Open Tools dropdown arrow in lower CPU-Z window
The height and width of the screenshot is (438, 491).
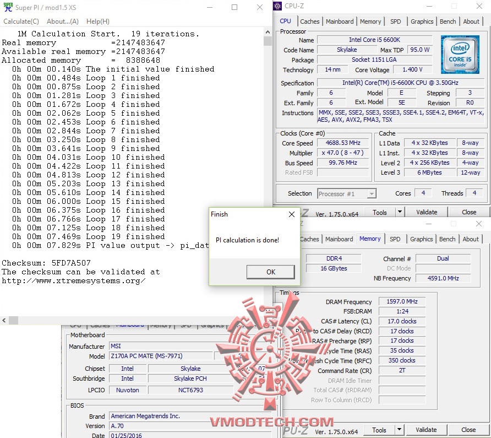[399, 430]
